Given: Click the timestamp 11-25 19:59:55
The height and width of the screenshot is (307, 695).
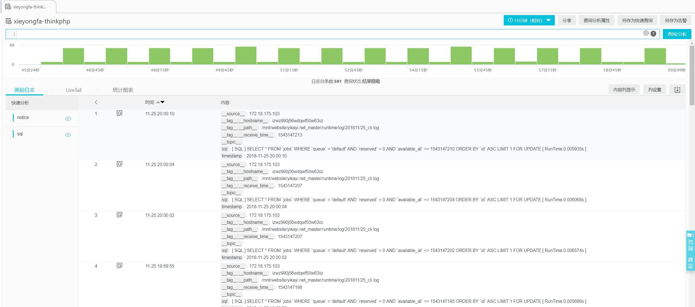Looking at the screenshot, I should click(x=160, y=266).
